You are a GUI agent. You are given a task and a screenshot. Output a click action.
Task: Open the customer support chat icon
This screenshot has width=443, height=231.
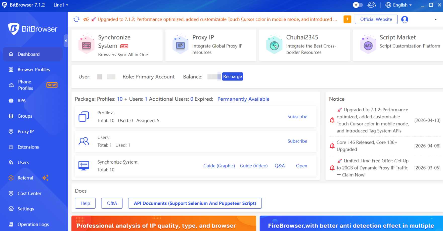(371, 5)
